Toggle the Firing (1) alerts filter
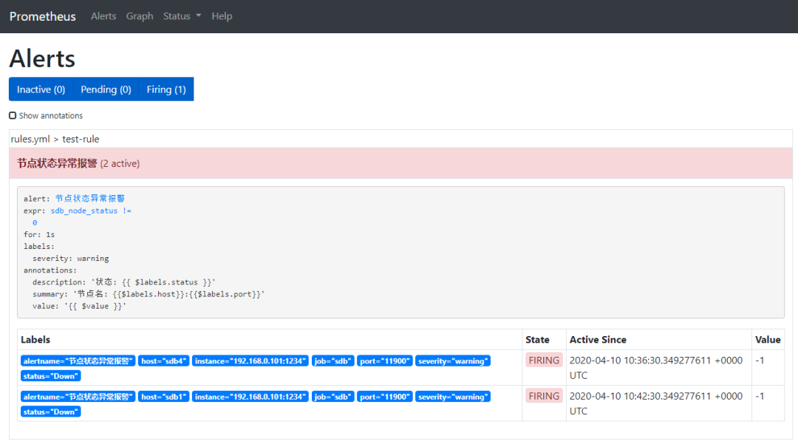Screen dimensions: 798x444 click(166, 89)
